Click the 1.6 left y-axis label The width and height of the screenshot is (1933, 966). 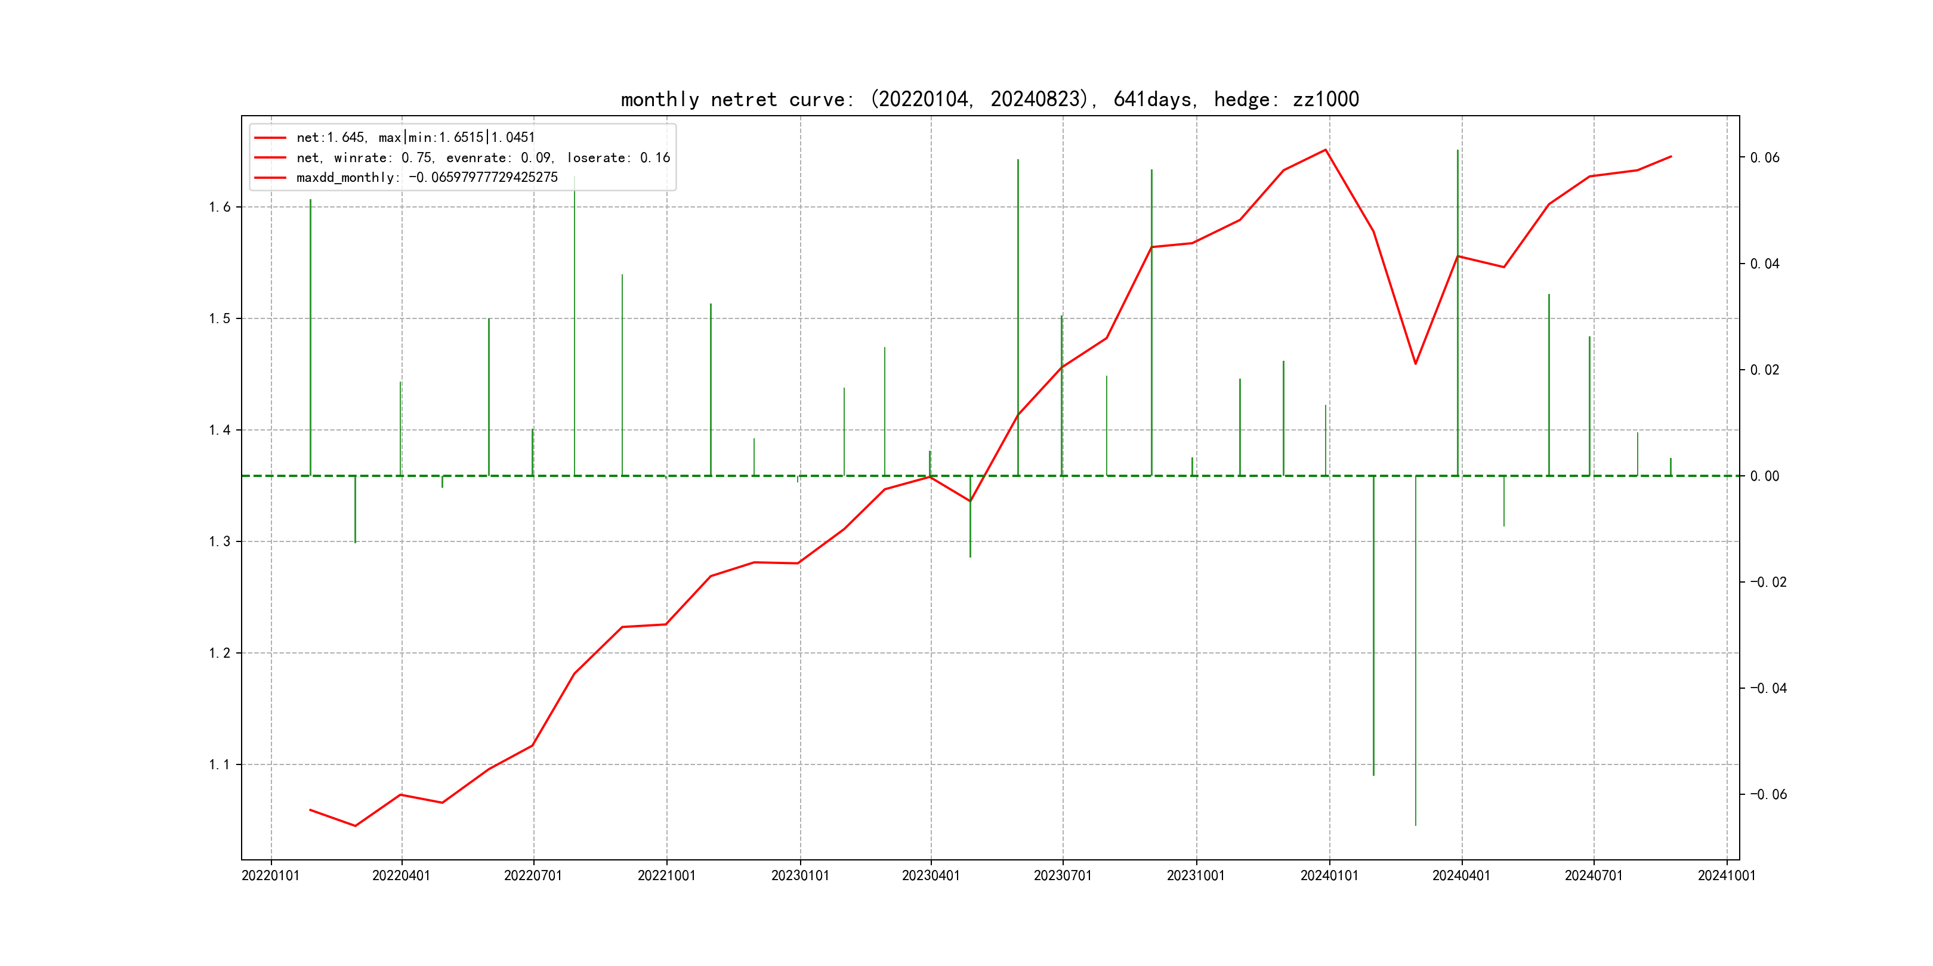220,207
